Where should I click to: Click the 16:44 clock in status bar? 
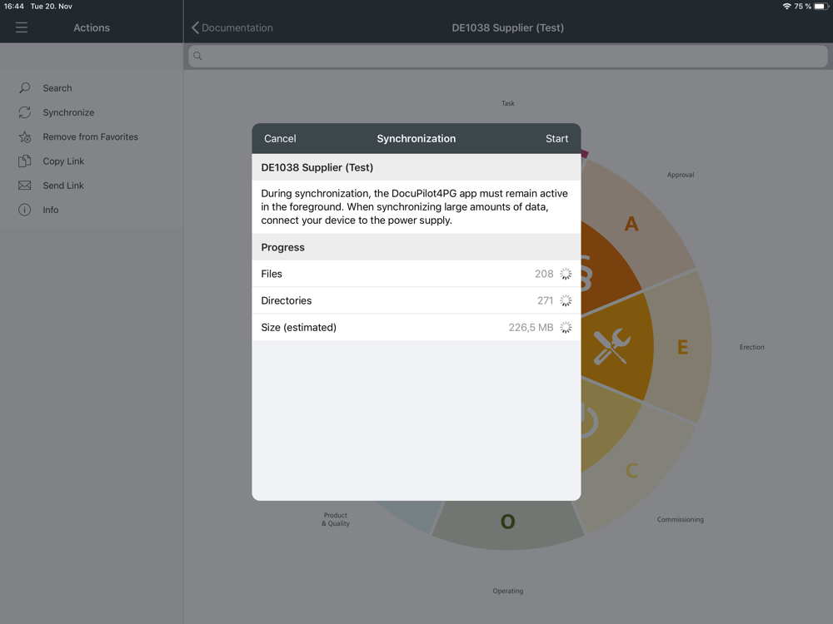14,7
